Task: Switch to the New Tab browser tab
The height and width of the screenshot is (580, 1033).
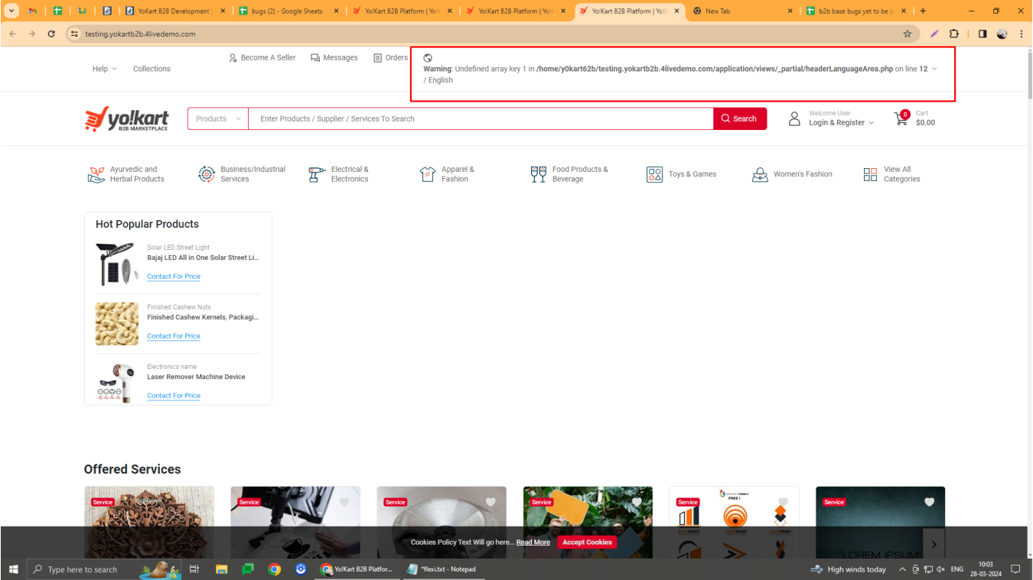Action: pyautogui.click(x=719, y=11)
